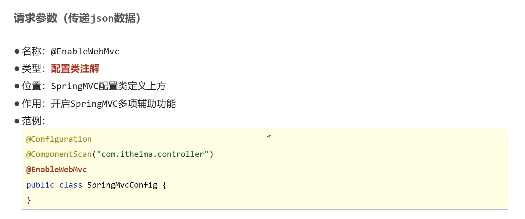Viewport: 525px width, 219px height.
Task: Click @EnableWebMvc text beside 名称
Action: [x=85, y=51]
